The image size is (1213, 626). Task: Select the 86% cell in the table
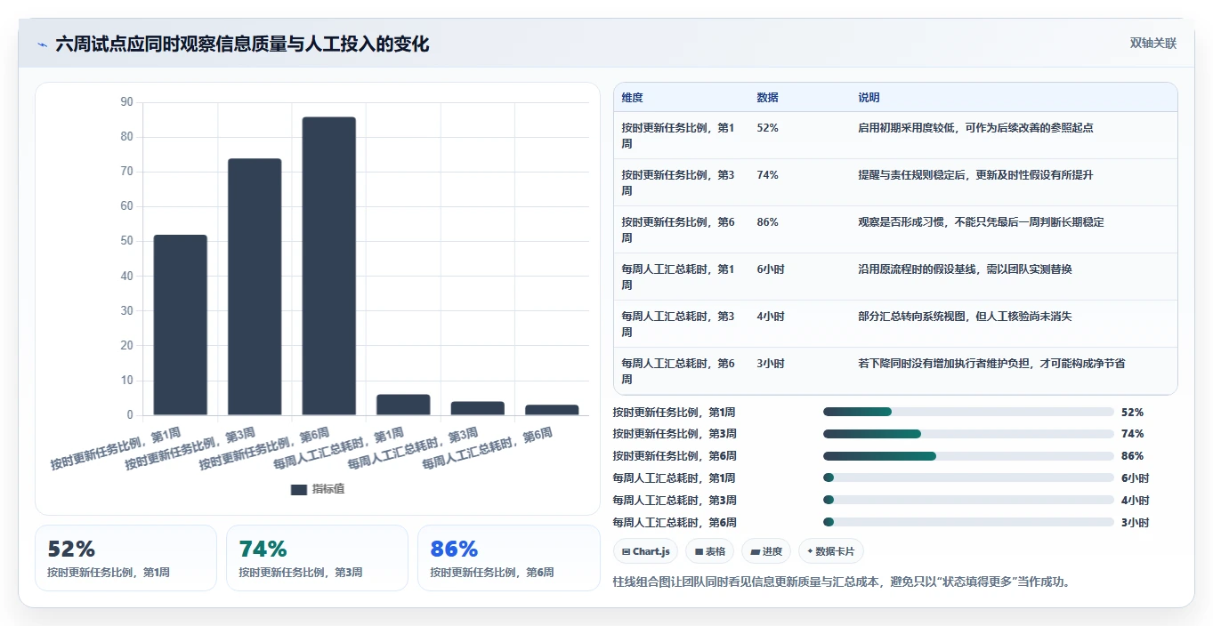(x=768, y=222)
